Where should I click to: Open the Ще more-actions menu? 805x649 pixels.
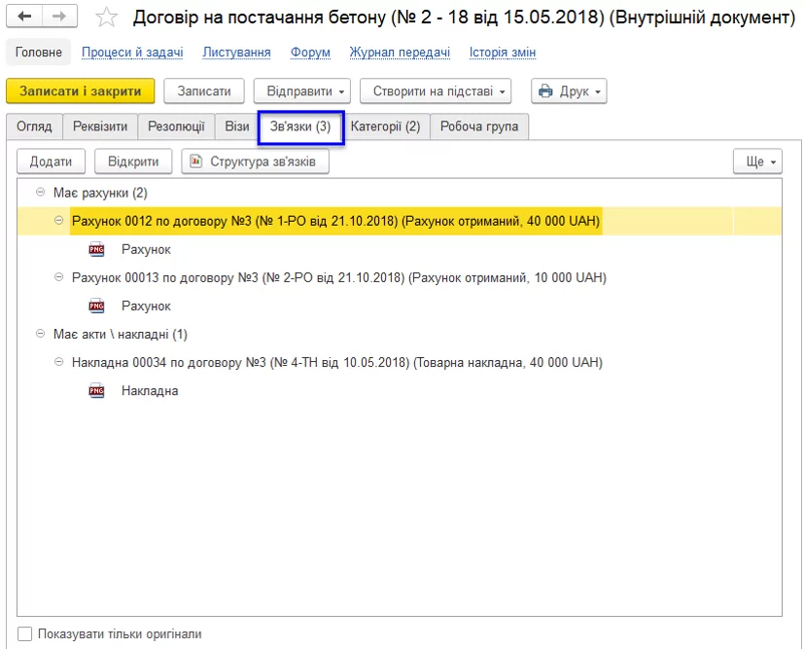click(x=757, y=162)
